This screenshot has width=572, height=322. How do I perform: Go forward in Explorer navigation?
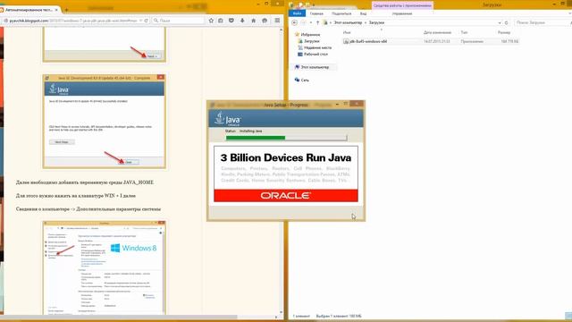click(x=303, y=22)
